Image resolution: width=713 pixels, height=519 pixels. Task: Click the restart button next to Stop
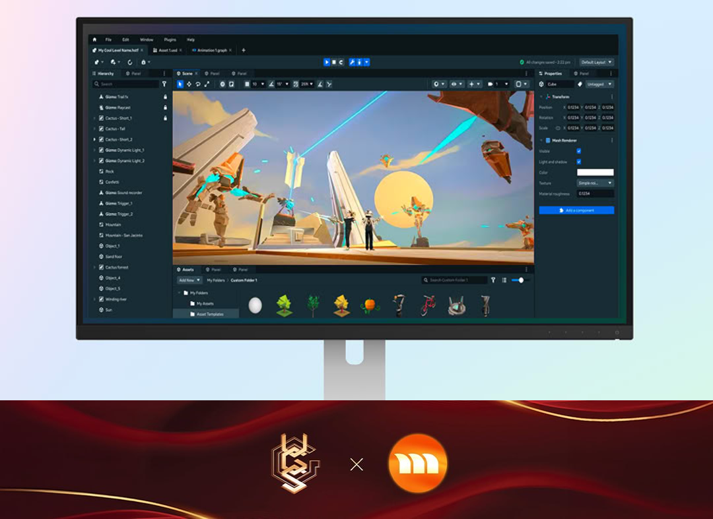(x=341, y=62)
